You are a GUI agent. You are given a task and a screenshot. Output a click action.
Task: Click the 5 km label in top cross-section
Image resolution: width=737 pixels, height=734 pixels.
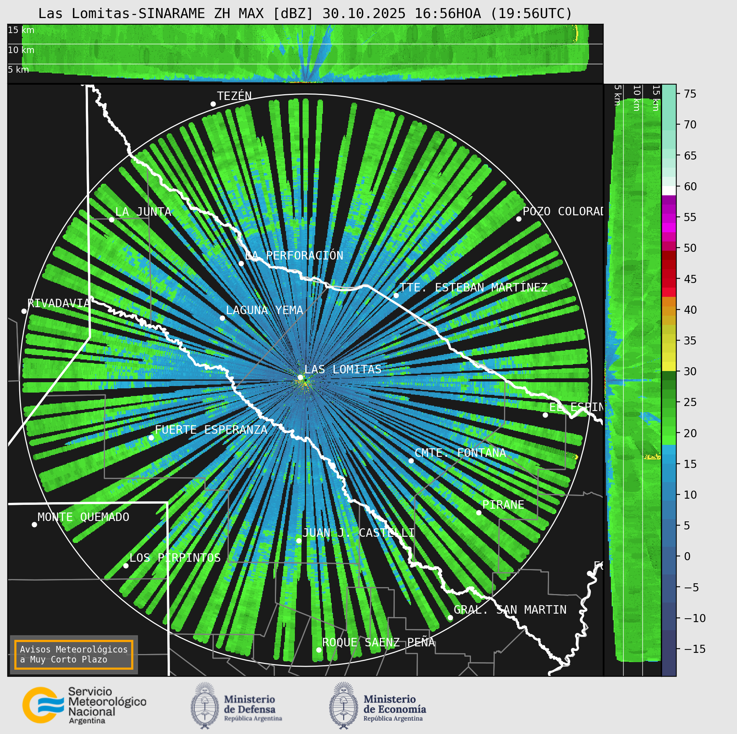tap(18, 70)
